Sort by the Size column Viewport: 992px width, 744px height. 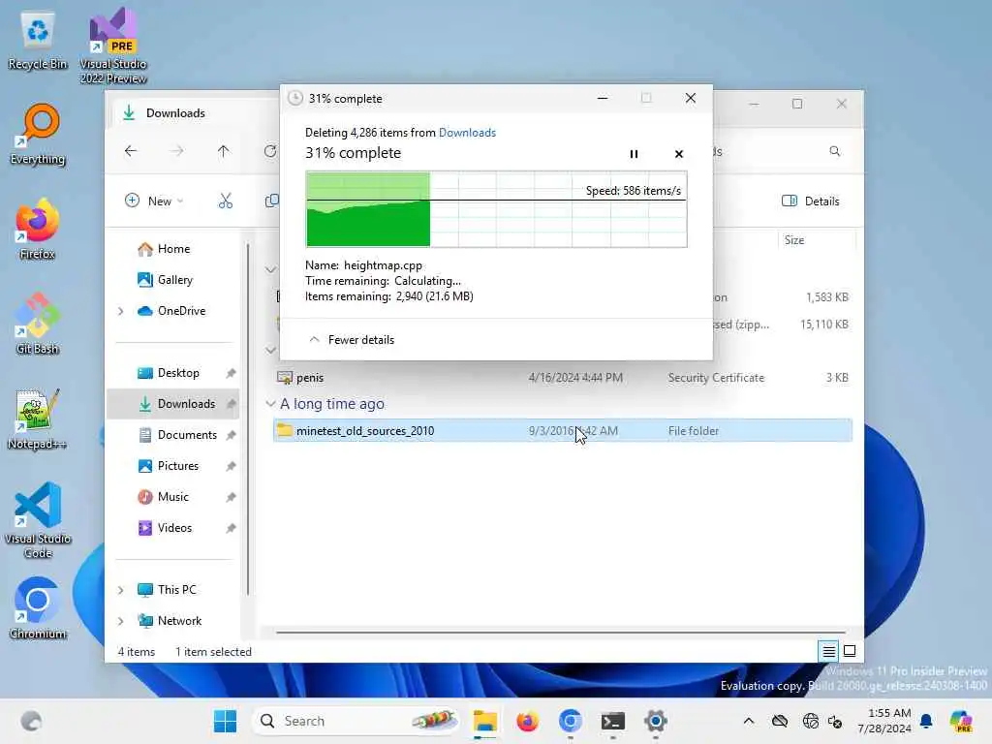(x=816, y=240)
